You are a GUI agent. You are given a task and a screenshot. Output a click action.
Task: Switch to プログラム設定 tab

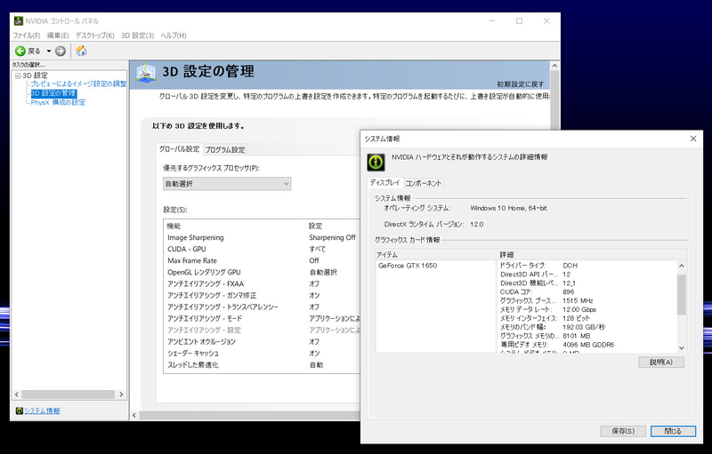click(225, 149)
